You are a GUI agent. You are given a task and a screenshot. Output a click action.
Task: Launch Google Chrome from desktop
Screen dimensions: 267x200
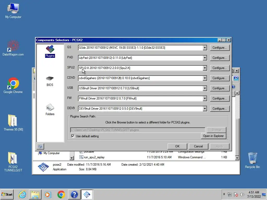pos(13,85)
